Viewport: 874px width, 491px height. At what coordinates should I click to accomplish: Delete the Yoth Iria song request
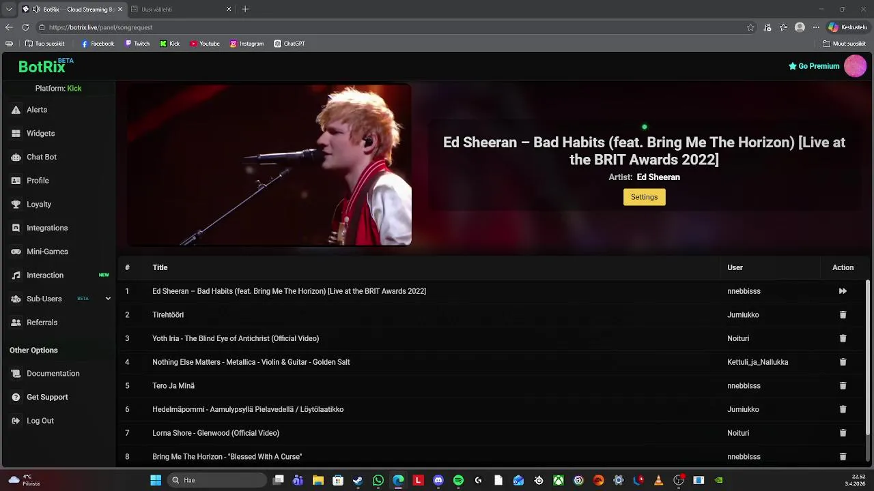[843, 338]
